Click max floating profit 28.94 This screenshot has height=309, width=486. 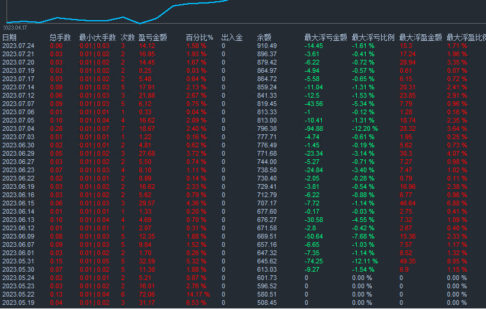click(408, 63)
